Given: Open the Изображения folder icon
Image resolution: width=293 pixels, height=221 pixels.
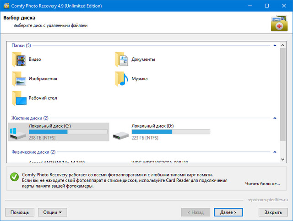Looking at the screenshot, I should coord(19,79).
